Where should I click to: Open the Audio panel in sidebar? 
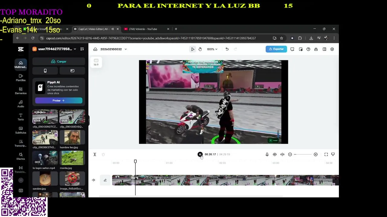point(21,104)
